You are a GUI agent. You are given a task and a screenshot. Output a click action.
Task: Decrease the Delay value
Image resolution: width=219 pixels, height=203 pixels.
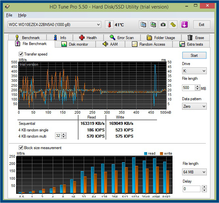pyautogui.click(x=204, y=190)
